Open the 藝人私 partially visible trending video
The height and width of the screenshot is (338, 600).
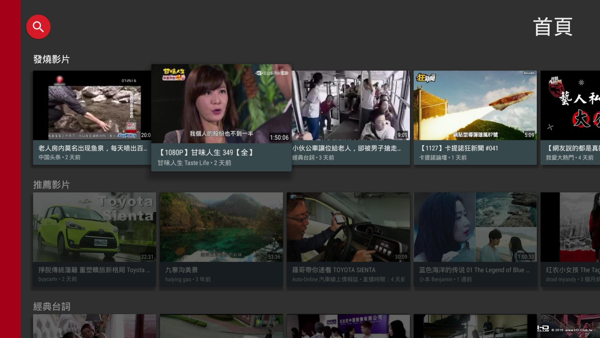coord(570,105)
